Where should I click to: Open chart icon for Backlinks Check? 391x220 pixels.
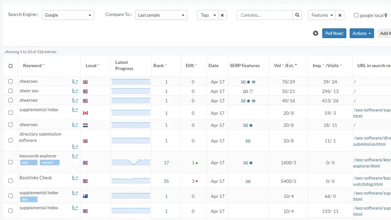click(x=75, y=178)
